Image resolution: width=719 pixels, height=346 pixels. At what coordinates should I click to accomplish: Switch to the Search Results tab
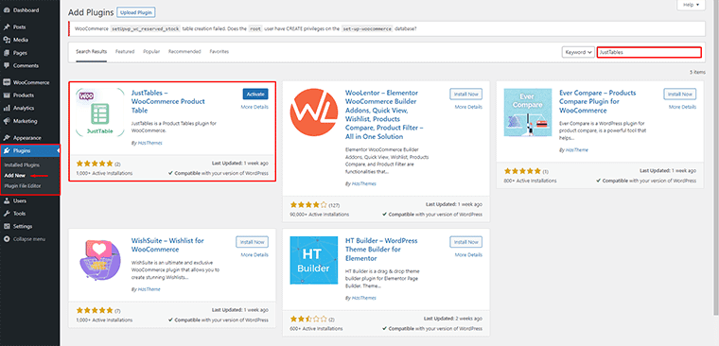click(x=91, y=52)
